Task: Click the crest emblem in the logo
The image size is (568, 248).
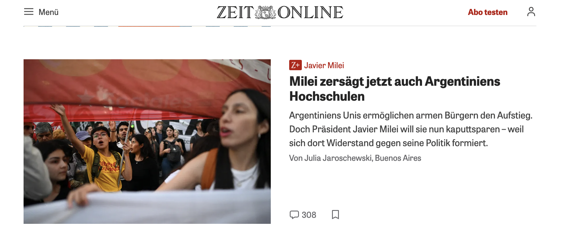Action: [266, 12]
